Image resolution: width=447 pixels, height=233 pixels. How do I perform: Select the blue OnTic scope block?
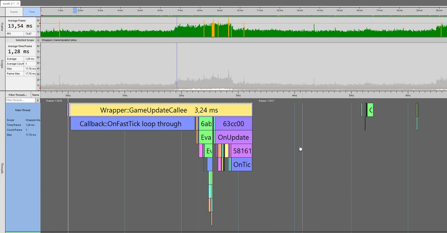(242, 164)
